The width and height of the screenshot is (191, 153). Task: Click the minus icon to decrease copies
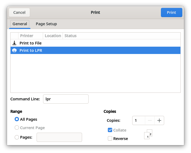click(150, 120)
